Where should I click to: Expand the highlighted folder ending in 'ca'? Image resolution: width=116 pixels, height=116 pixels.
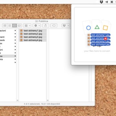[15, 56]
